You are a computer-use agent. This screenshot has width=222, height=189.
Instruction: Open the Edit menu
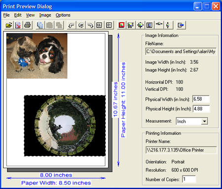pos(18,15)
